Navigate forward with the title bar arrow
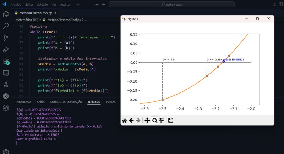 [103, 4]
